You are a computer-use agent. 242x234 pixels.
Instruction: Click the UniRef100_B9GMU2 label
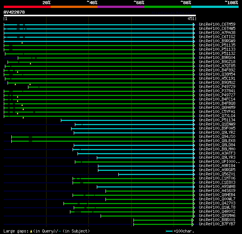coord(217,83)
